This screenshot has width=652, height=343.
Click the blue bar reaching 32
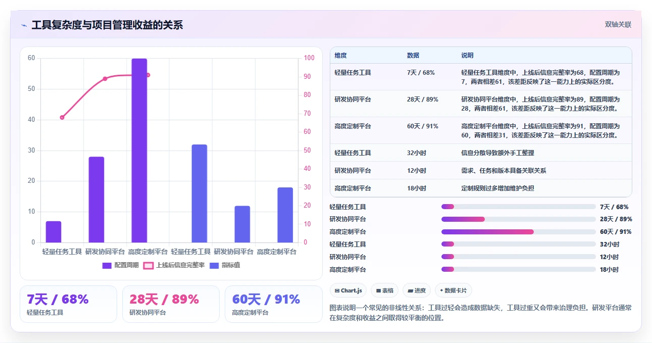point(199,193)
